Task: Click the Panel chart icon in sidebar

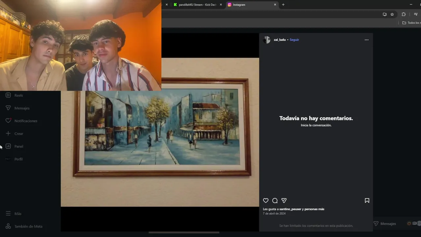Action: click(8, 146)
